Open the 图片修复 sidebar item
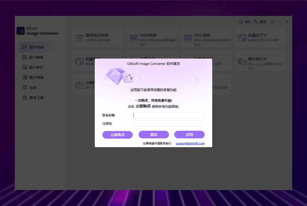 36,77
